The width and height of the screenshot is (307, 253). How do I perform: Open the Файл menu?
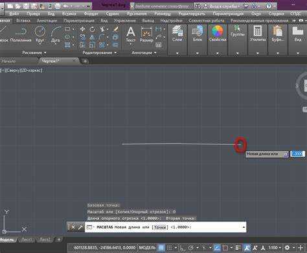[14, 14]
